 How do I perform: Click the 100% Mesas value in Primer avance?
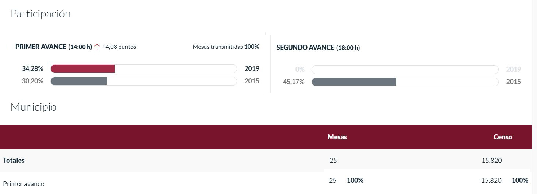click(355, 180)
